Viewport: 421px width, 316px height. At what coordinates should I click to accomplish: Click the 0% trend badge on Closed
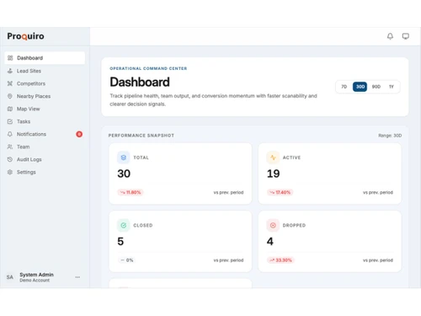(126, 260)
